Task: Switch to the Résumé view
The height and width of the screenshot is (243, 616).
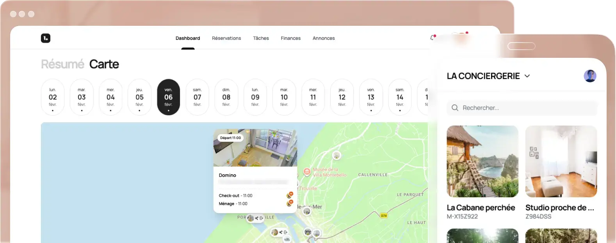Action: [x=62, y=64]
